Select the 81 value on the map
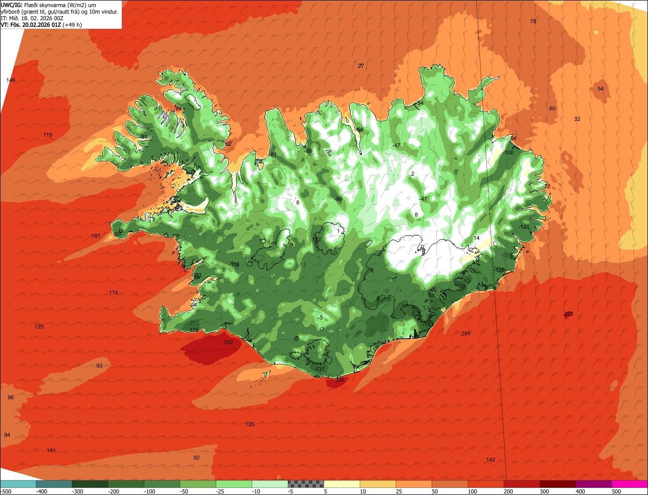The height and width of the screenshot is (495, 648). coord(273,154)
